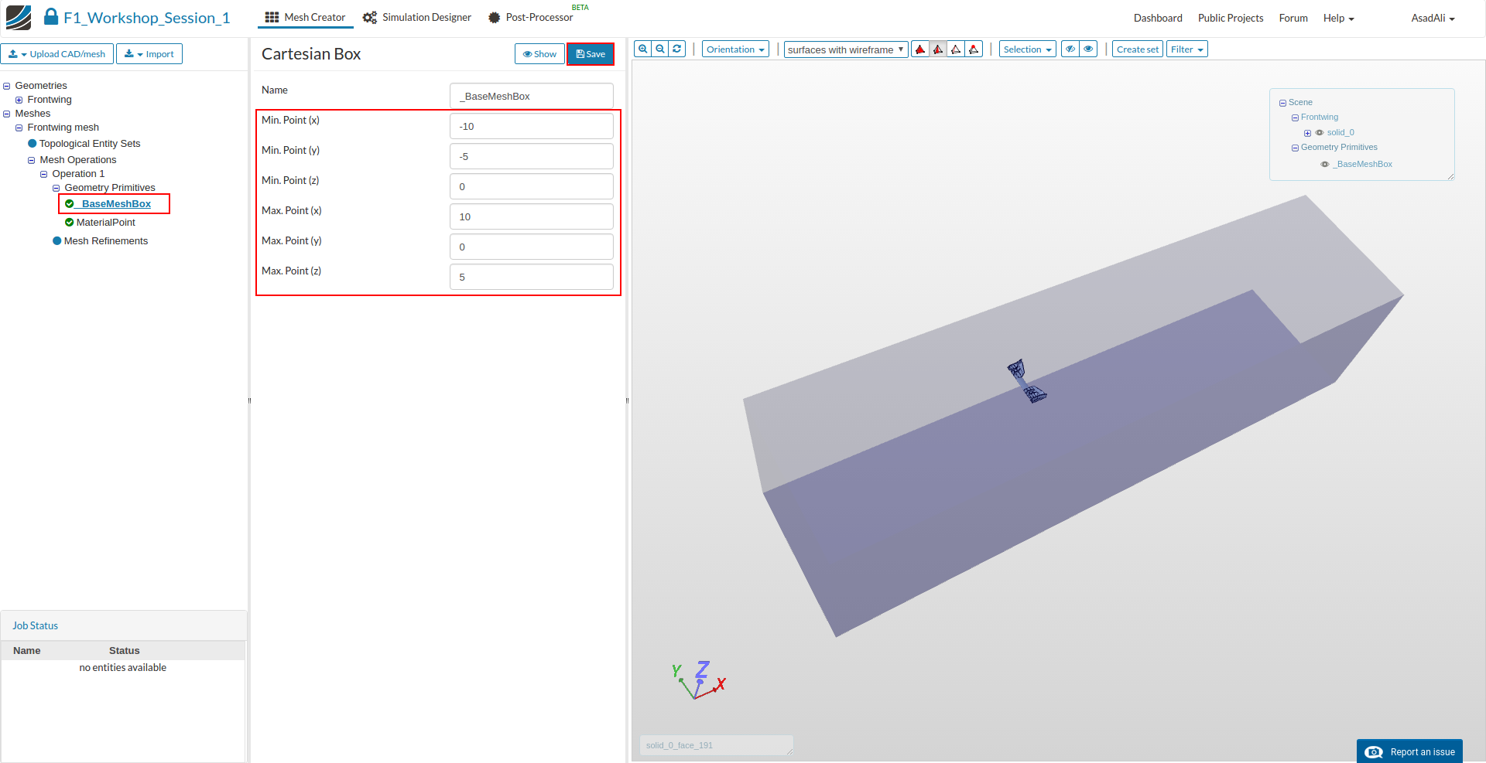Open Public Projects

(x=1231, y=18)
